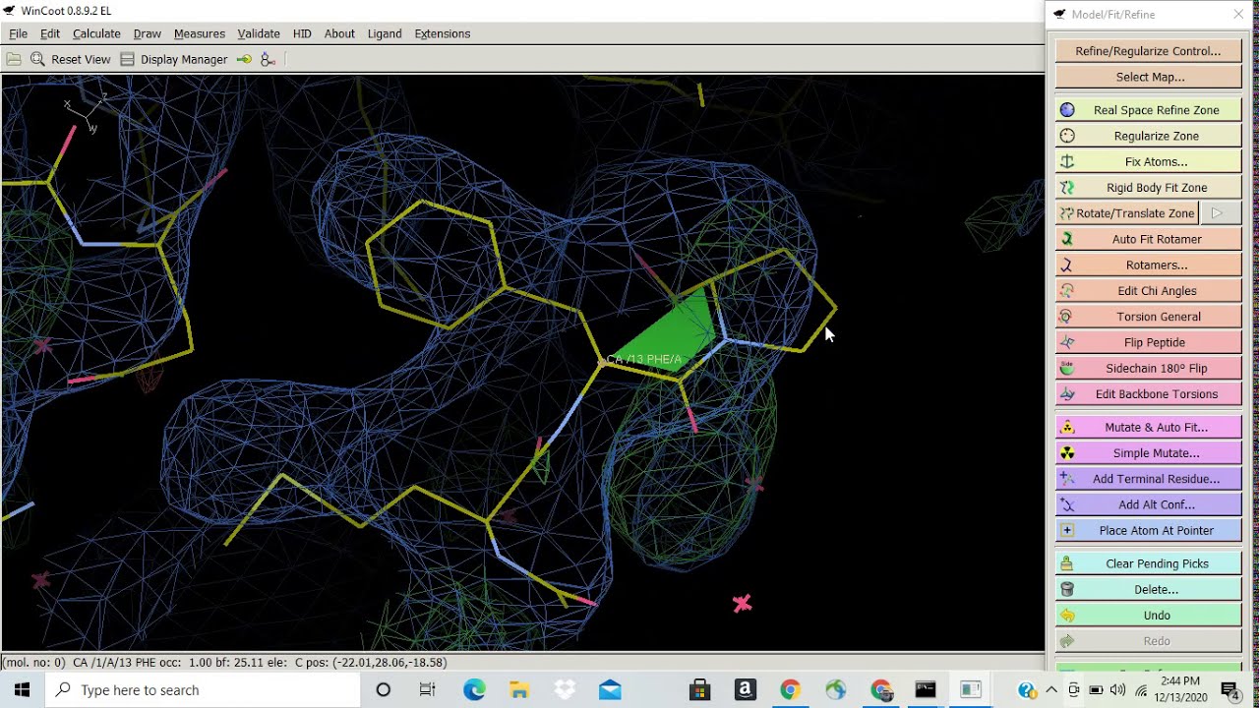
Task: Open the Calculate menu
Action: coord(96,33)
